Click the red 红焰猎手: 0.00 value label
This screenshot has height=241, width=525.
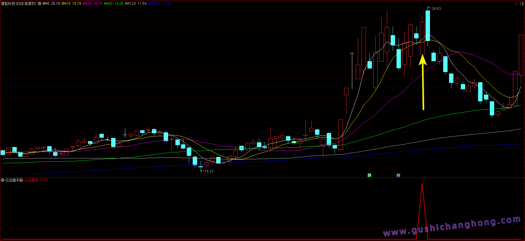[x=36, y=180]
